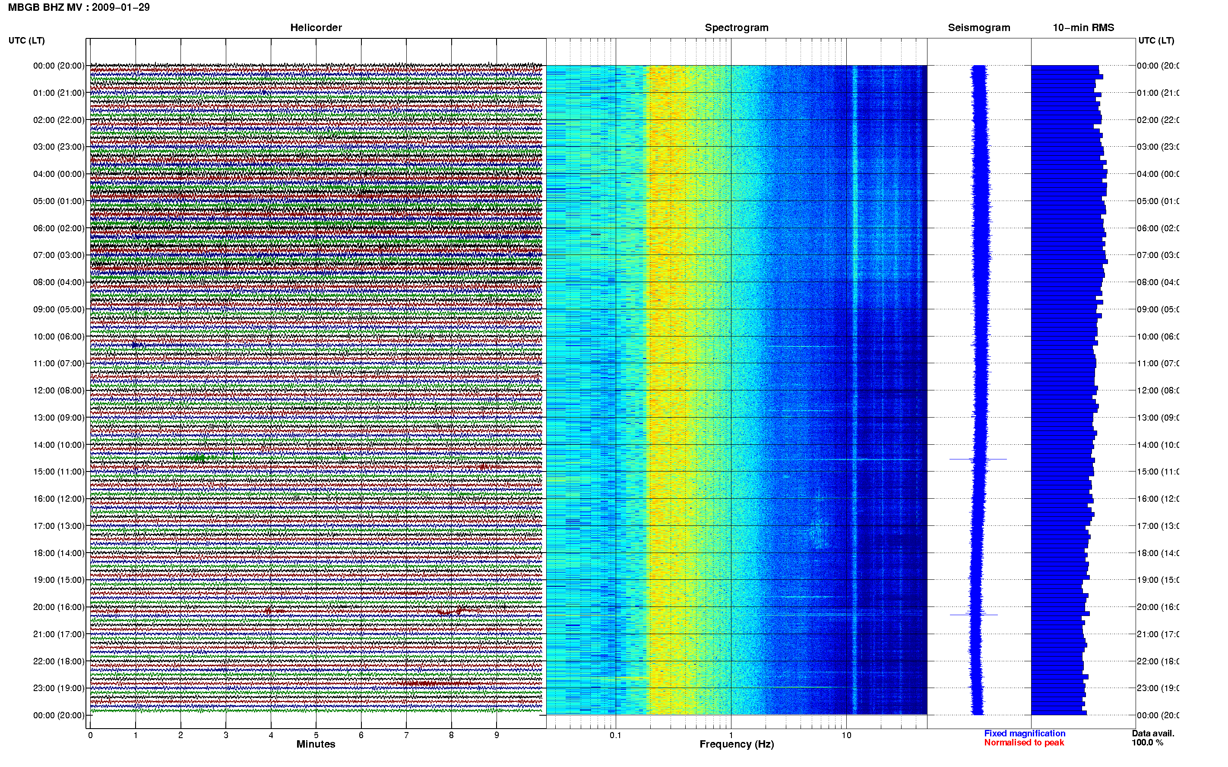The height and width of the screenshot is (767, 1228).
Task: Select the "19:00 (15:00)" left axis label
Action: pos(59,580)
